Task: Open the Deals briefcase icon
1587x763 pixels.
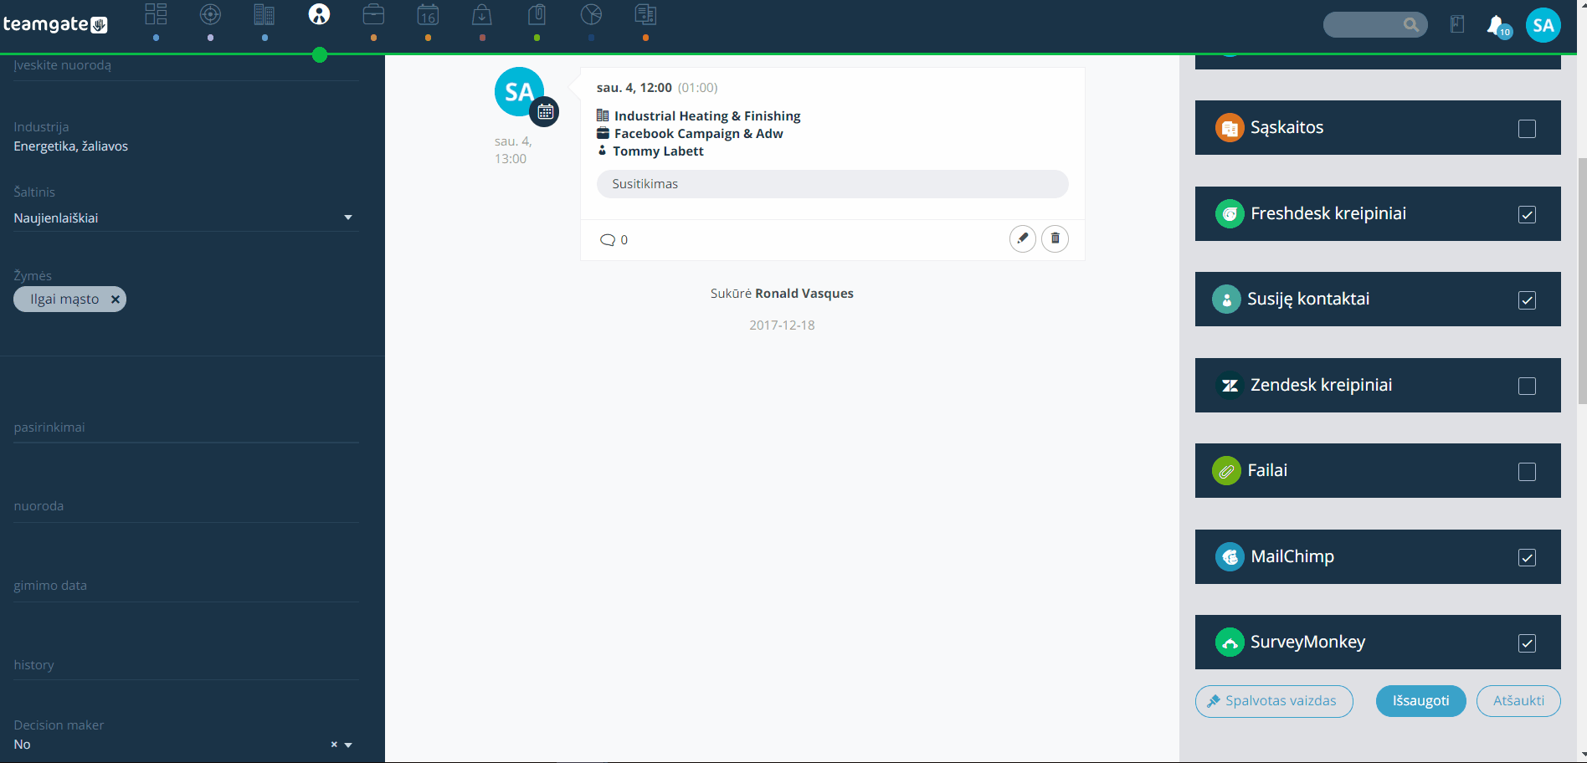Action: 373,14
